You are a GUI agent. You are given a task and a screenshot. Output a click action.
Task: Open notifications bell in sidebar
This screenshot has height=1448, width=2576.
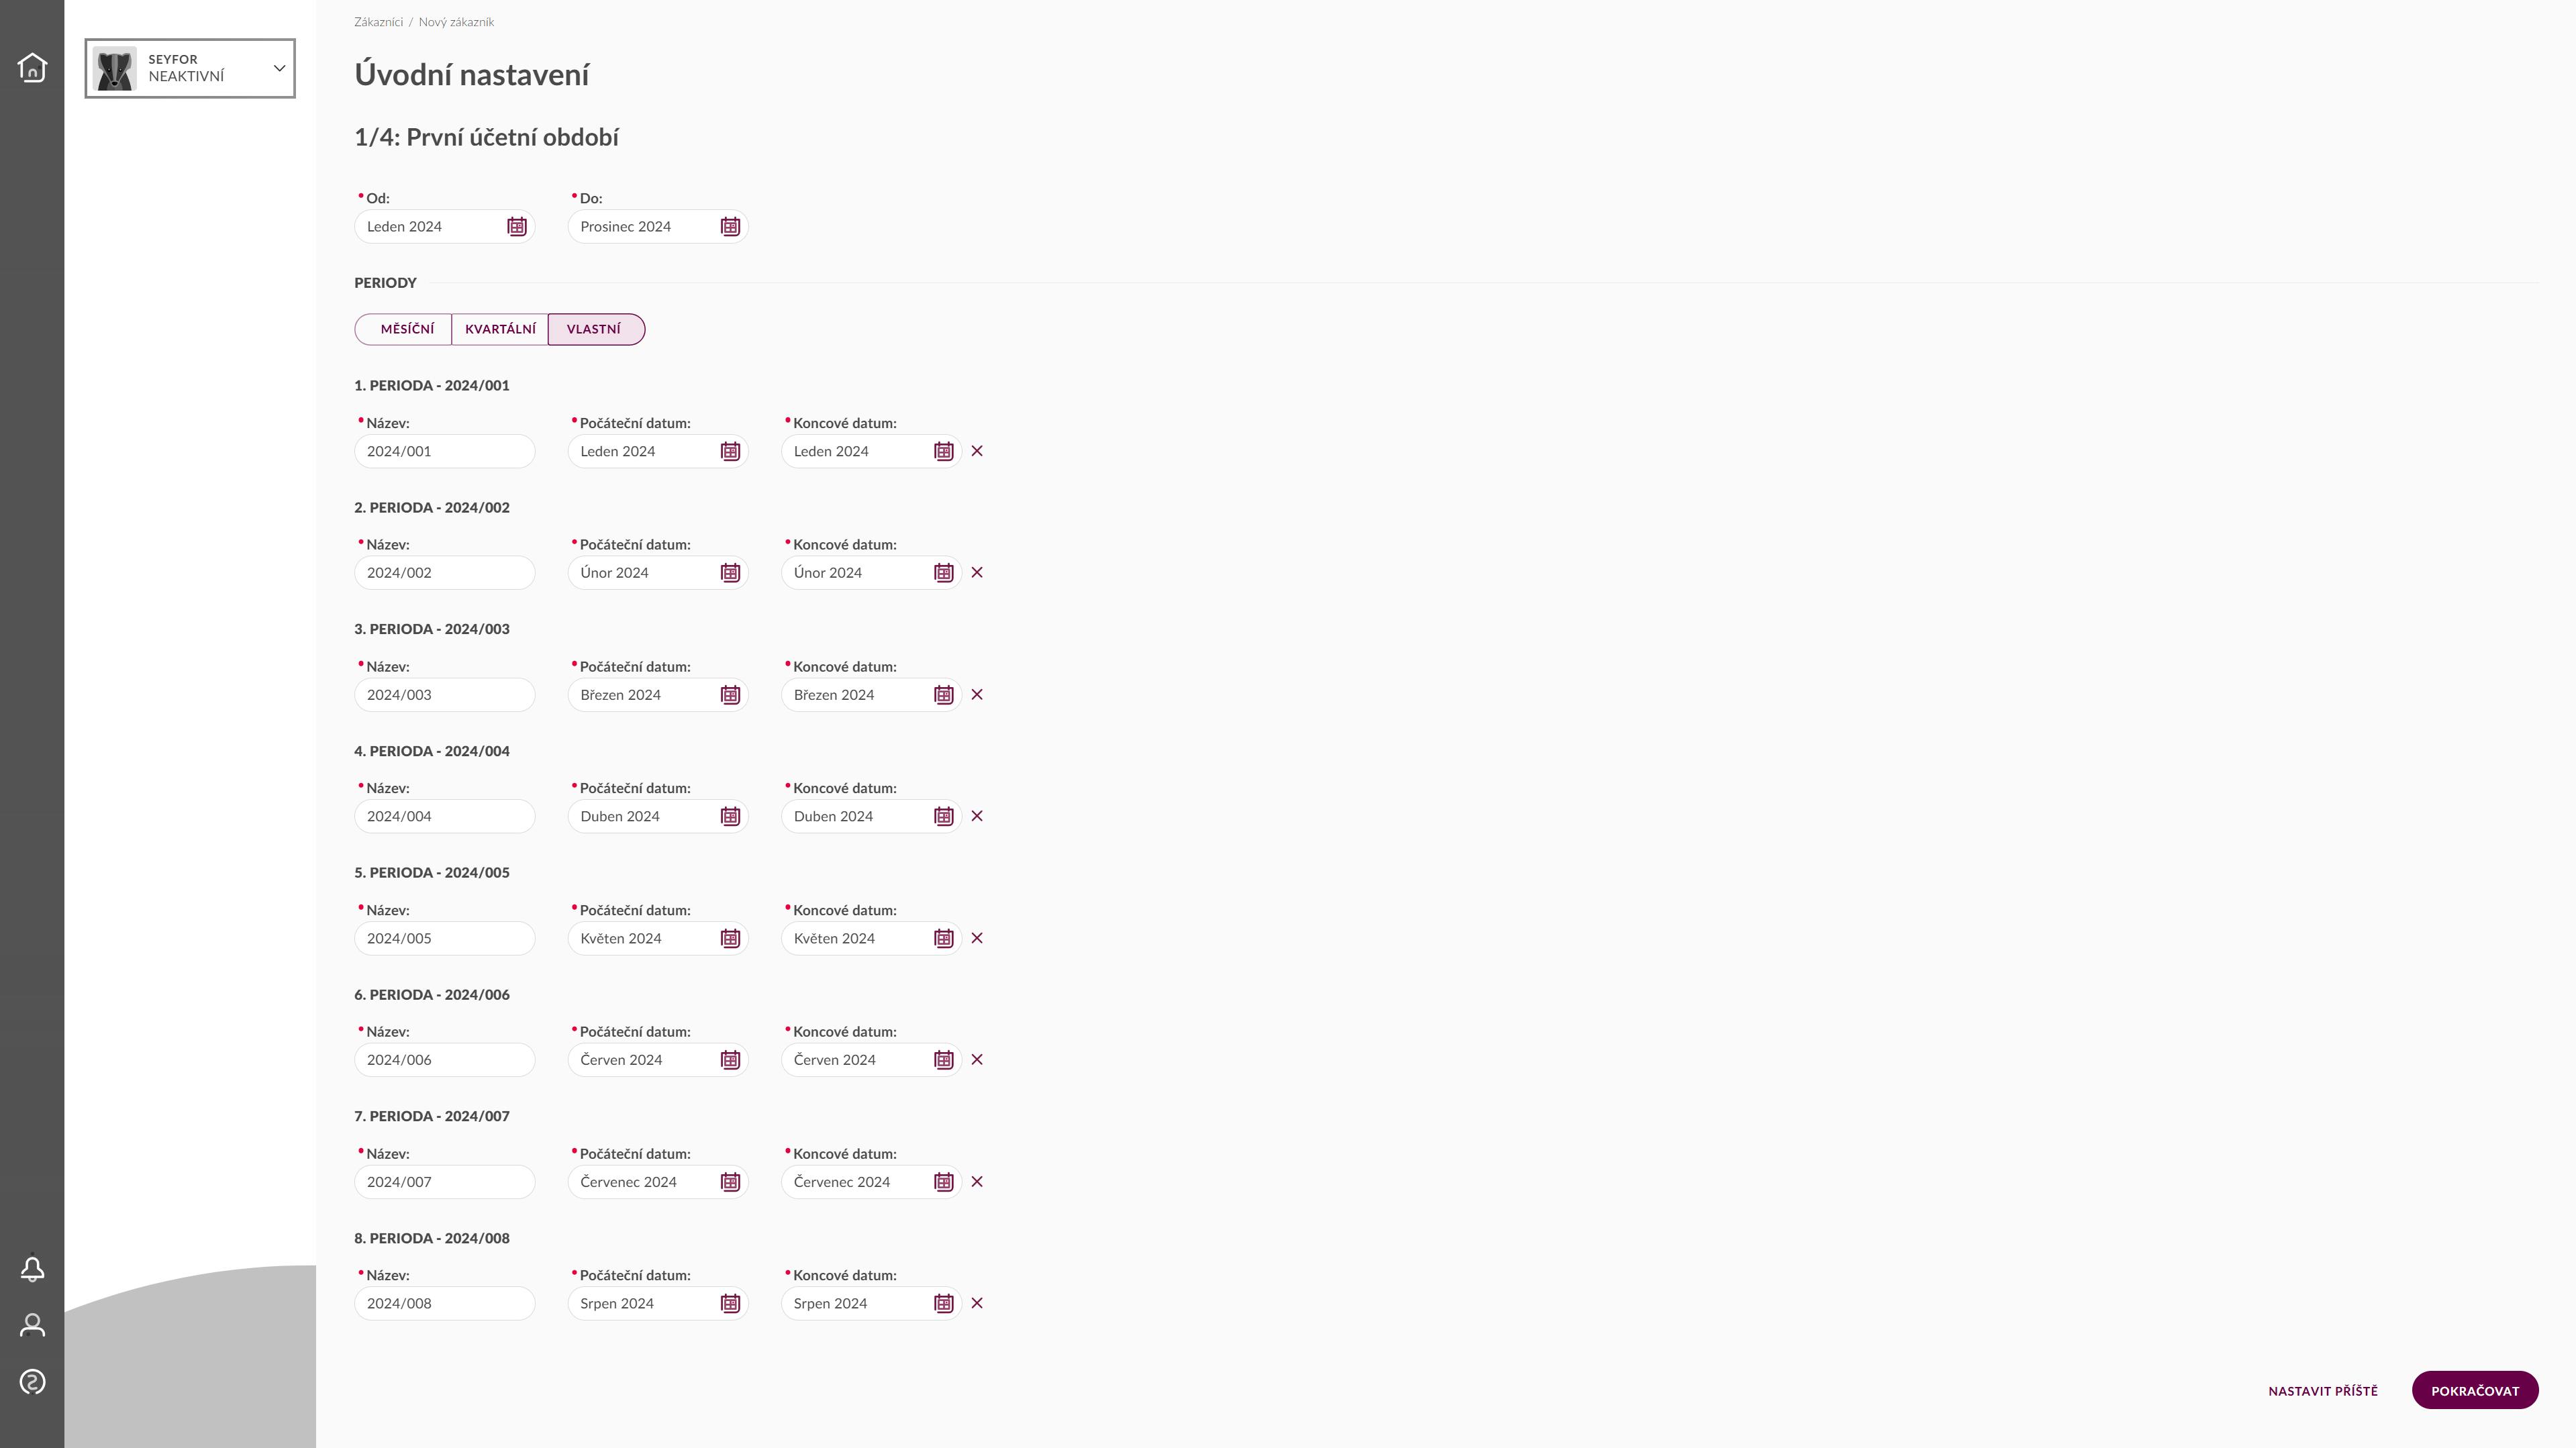coord(32,1269)
